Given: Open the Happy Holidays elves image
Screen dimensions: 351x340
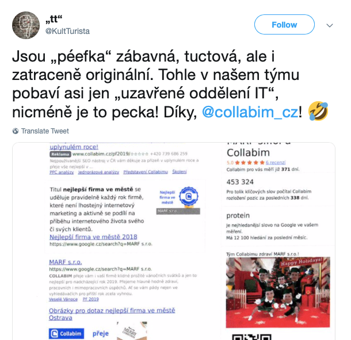Looking at the screenshot, I should 278,292.
